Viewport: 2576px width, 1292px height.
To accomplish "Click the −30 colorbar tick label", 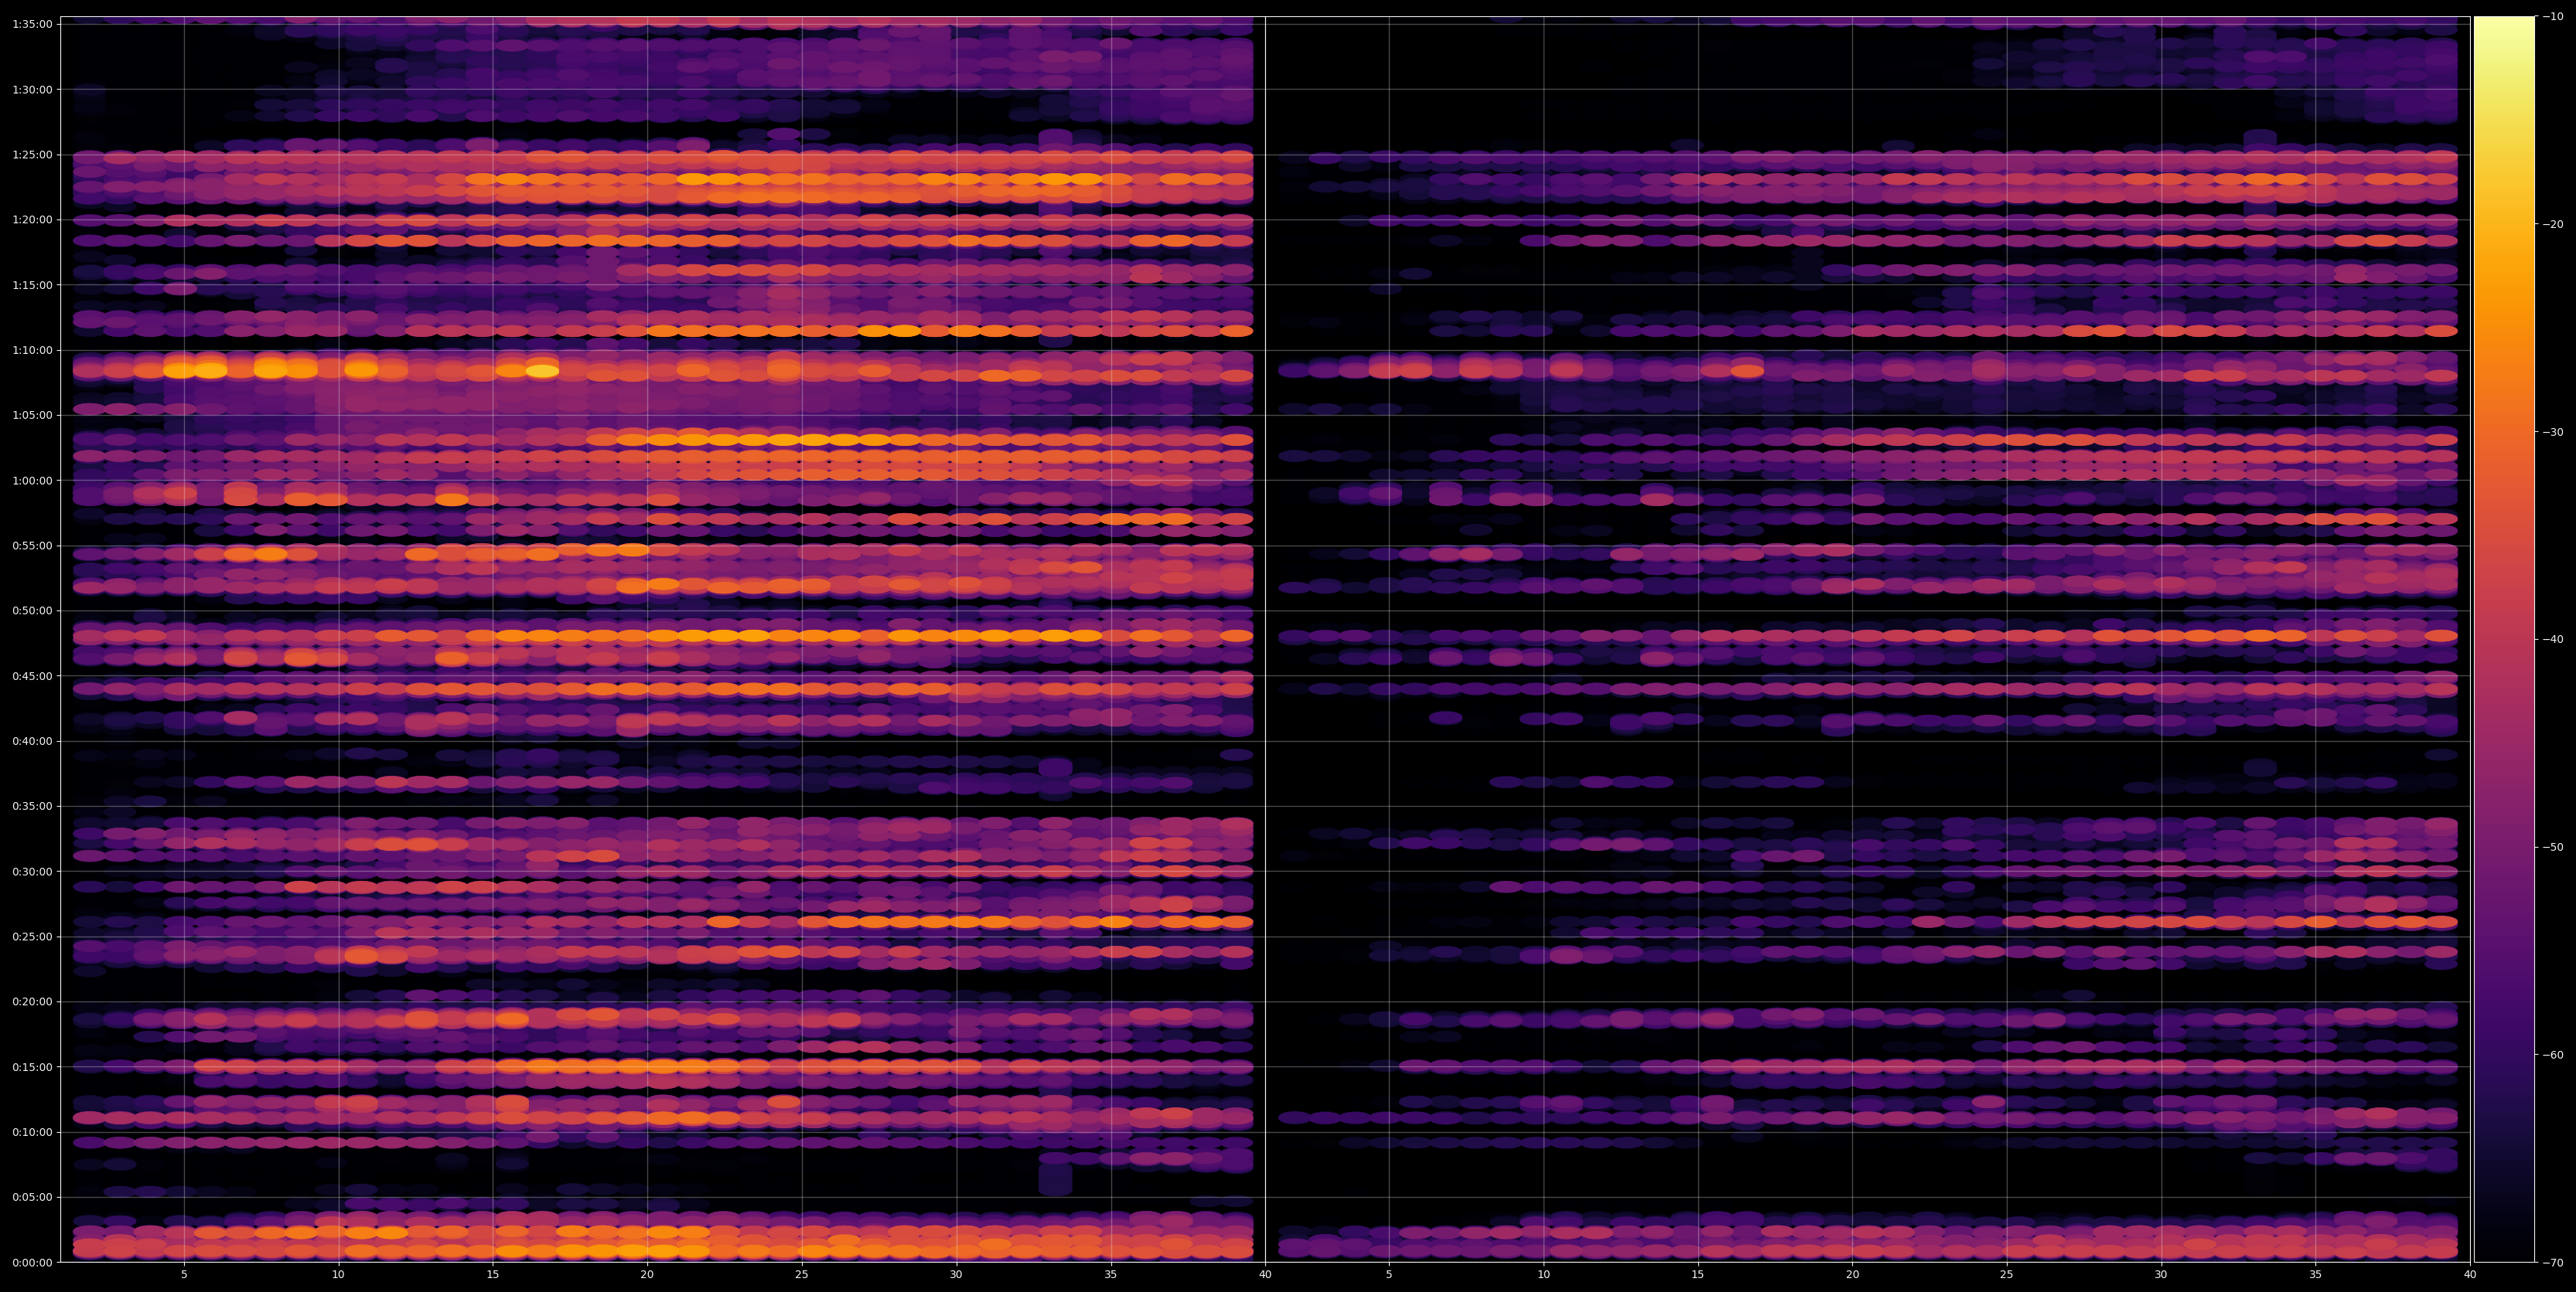I will (x=2553, y=432).
